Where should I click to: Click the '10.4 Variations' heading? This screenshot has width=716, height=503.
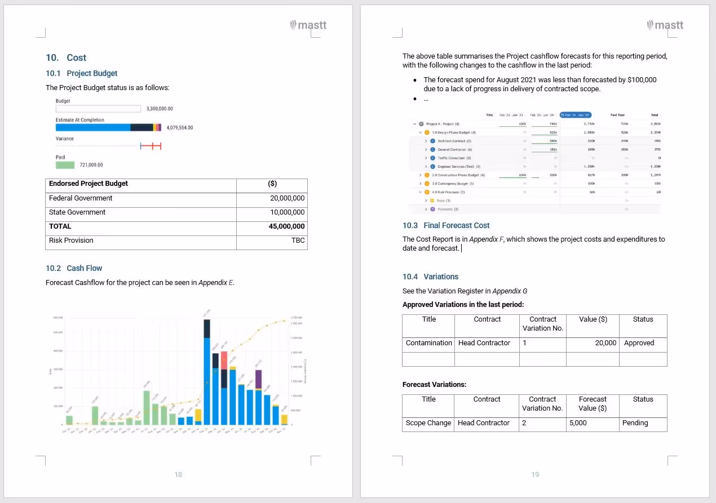(430, 277)
